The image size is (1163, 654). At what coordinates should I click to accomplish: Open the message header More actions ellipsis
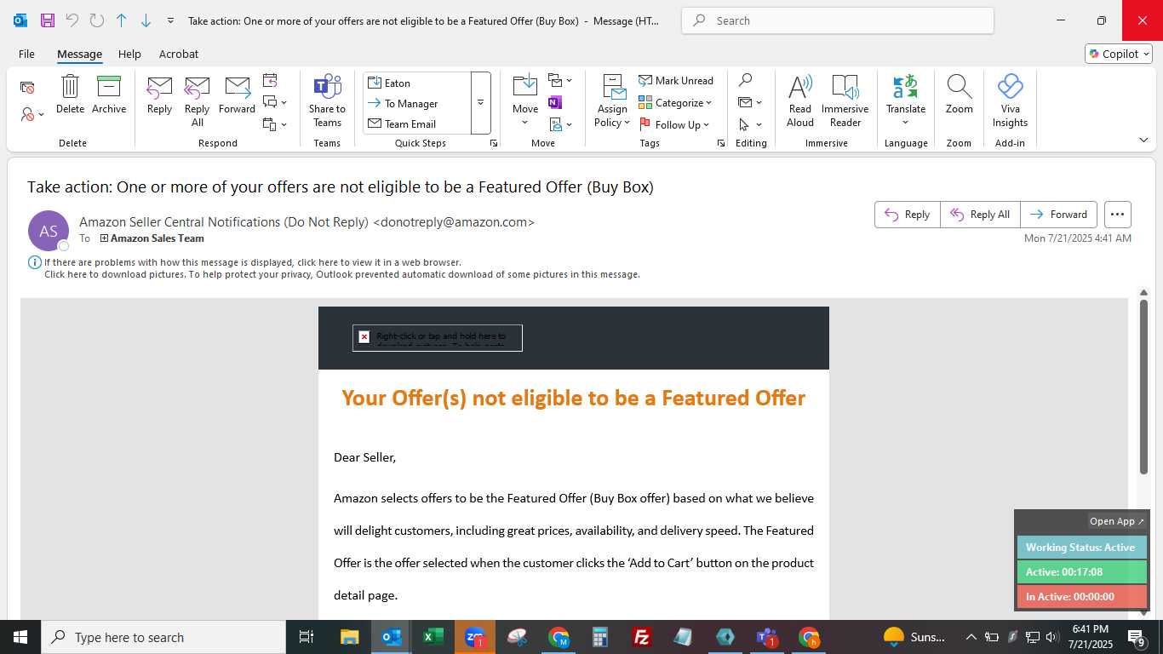pyautogui.click(x=1118, y=215)
